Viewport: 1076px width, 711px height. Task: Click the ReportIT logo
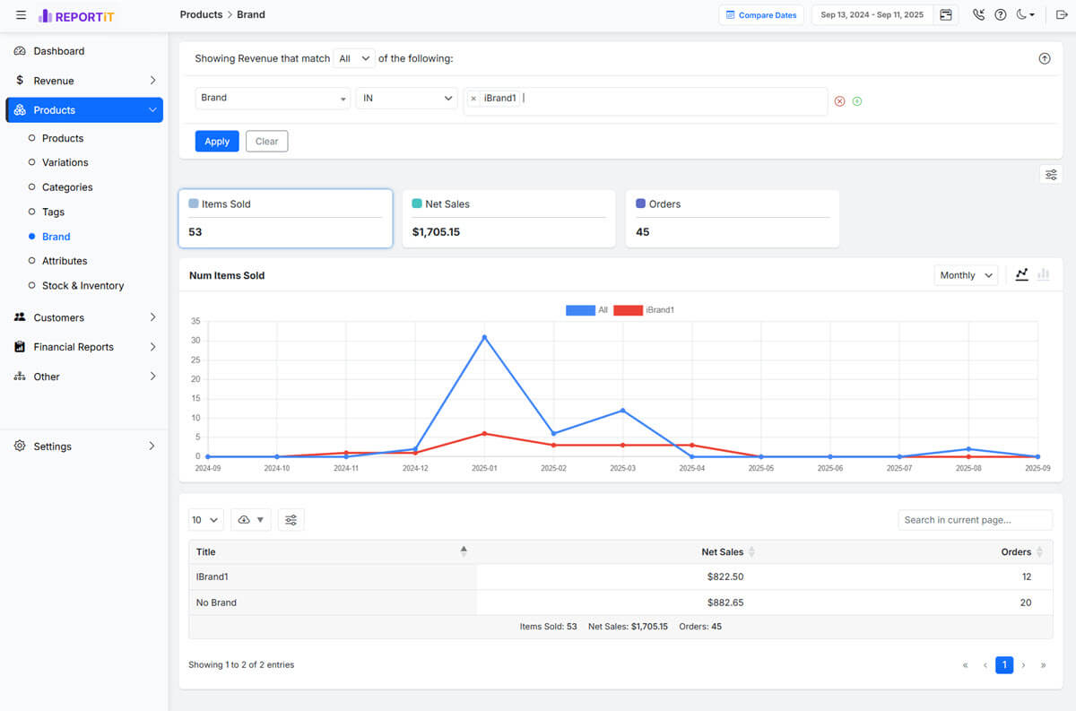tap(76, 16)
